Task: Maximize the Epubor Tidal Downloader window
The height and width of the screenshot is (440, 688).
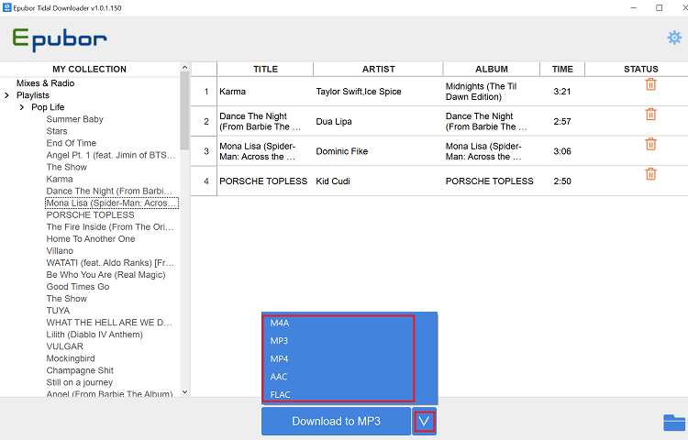Action: tap(659, 8)
